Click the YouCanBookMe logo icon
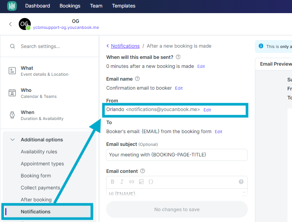The width and height of the screenshot is (292, 222). pyautogui.click(x=12, y=6)
